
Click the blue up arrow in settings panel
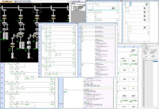pyautogui.click(x=153, y=60)
